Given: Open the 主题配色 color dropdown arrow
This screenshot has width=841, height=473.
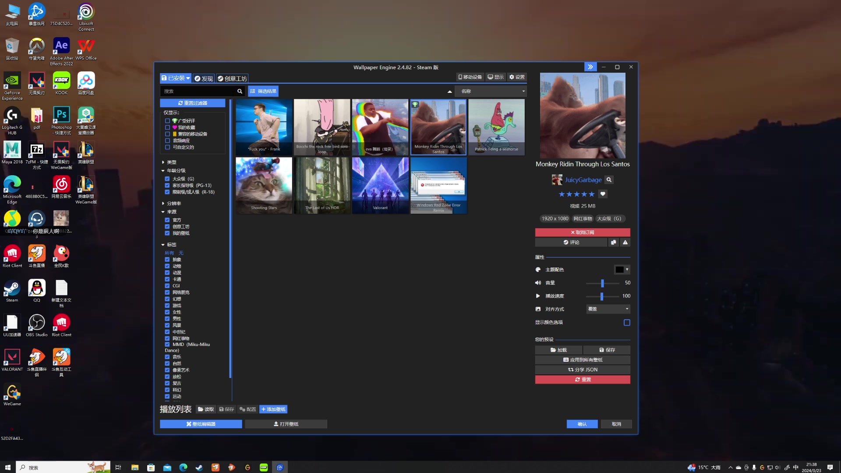Looking at the screenshot, I should (x=627, y=269).
